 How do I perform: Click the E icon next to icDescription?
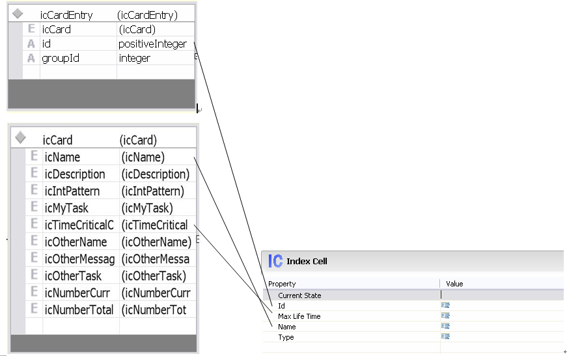[34, 173]
